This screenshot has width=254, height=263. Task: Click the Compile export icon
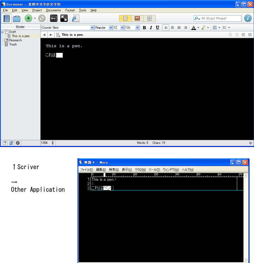pyautogui.click(x=76, y=18)
